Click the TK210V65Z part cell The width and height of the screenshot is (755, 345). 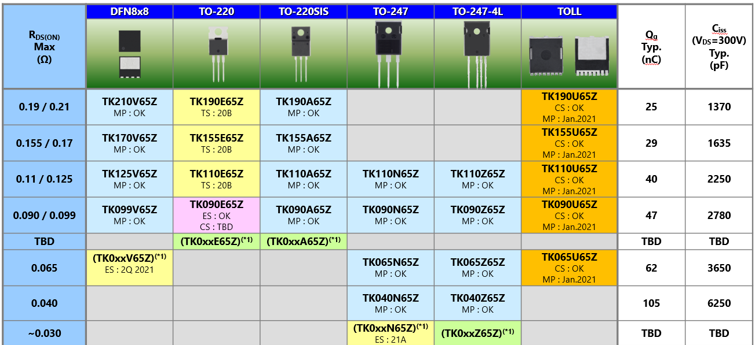[x=129, y=107]
